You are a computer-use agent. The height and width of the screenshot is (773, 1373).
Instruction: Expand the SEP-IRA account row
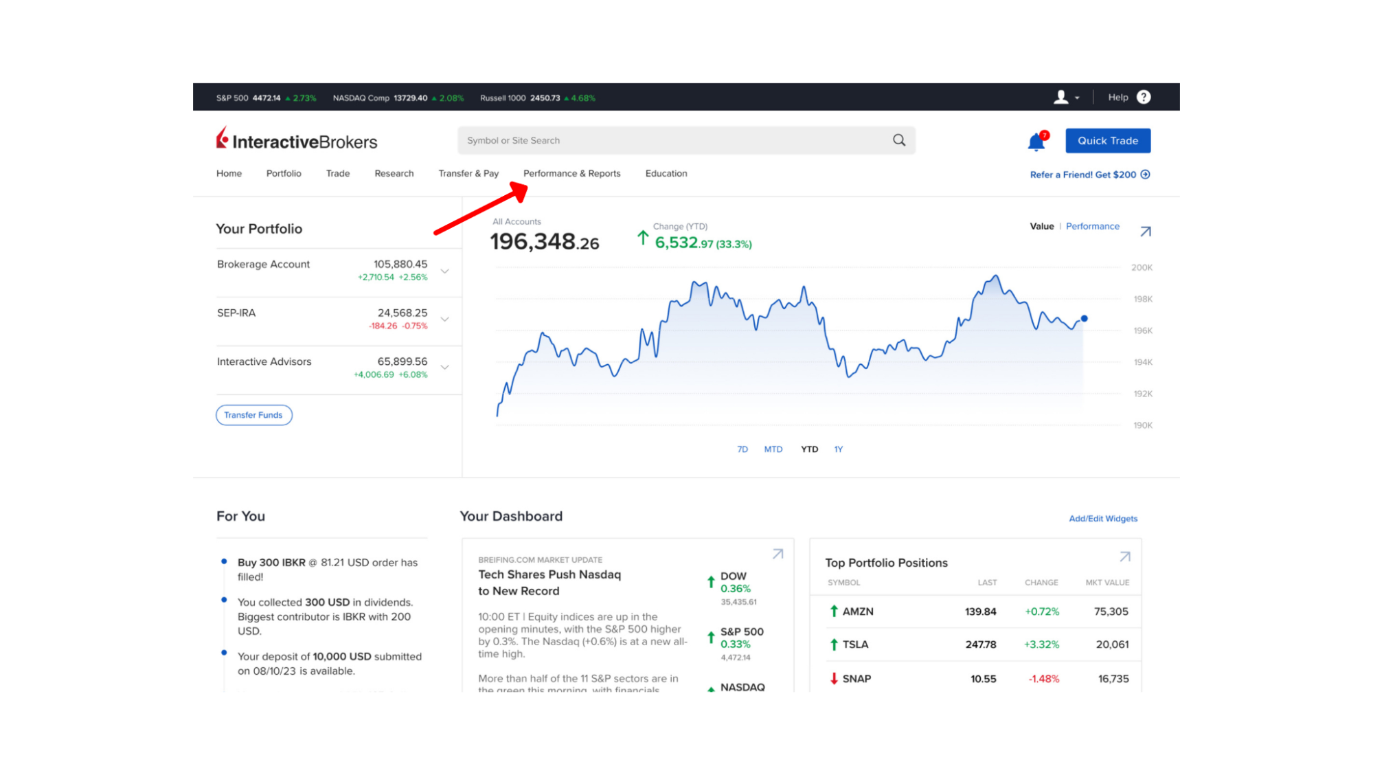coord(445,319)
